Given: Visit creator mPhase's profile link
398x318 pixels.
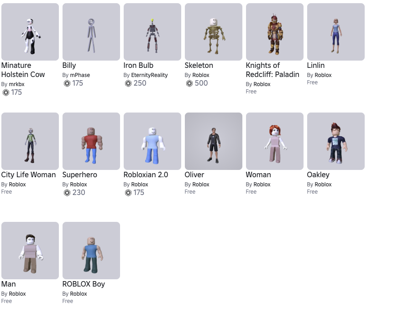Looking at the screenshot, I should pyautogui.click(x=80, y=75).
